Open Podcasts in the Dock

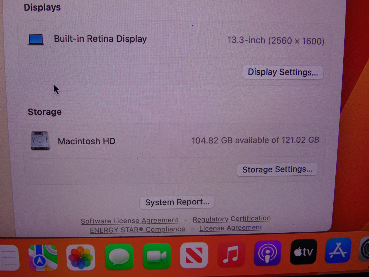tap(268, 253)
